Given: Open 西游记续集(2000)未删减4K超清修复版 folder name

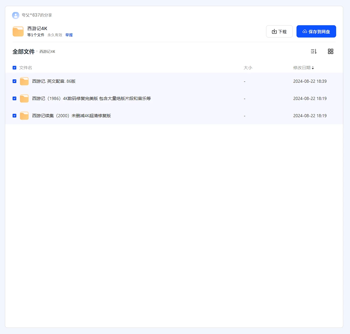Looking at the screenshot, I should (x=71, y=116).
